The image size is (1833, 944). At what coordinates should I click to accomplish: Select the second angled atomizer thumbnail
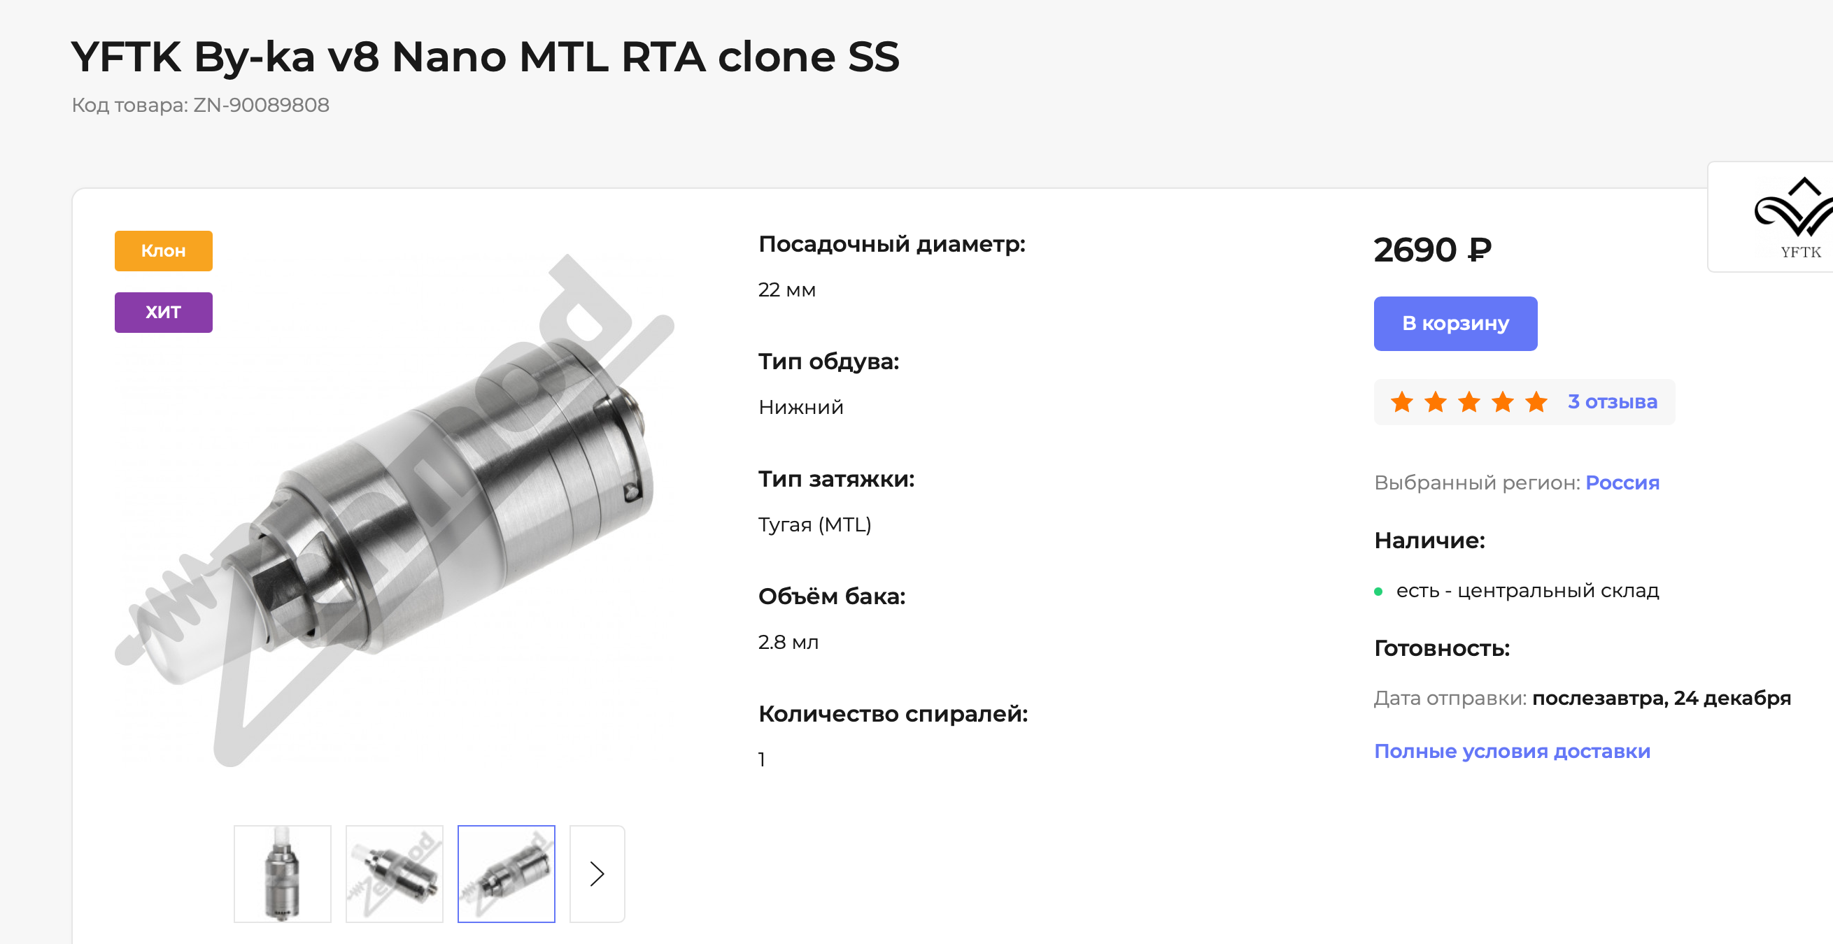pos(394,873)
